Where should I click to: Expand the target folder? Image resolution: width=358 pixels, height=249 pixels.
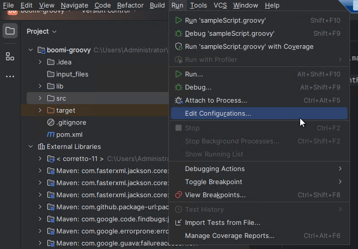click(x=40, y=110)
